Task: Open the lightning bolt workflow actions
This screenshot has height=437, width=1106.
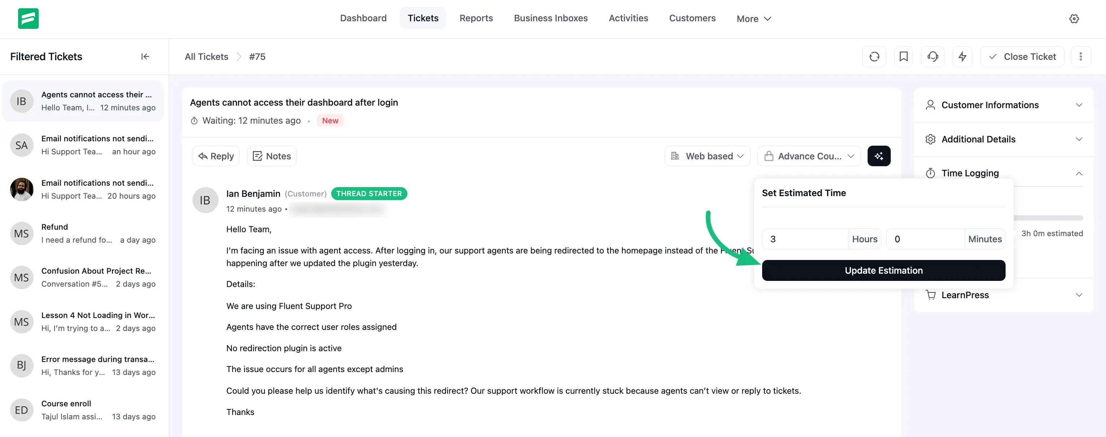Action: [962, 57]
